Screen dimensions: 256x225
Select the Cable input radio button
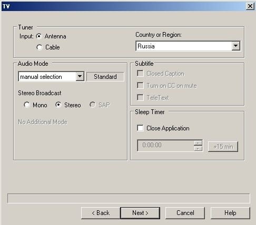pos(40,47)
